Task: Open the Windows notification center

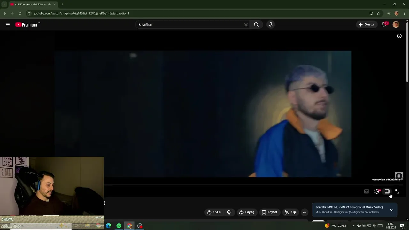Action: click(402, 226)
